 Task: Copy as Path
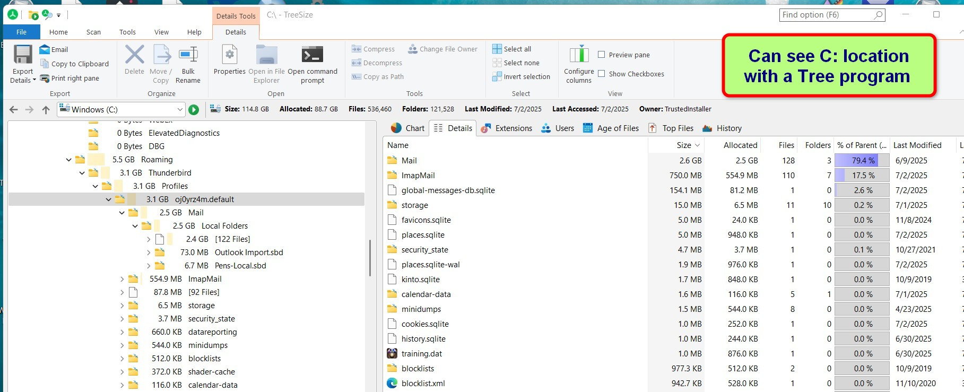pyautogui.click(x=377, y=76)
